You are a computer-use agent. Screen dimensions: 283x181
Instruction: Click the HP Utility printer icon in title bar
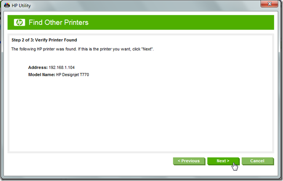[x=7, y=5]
